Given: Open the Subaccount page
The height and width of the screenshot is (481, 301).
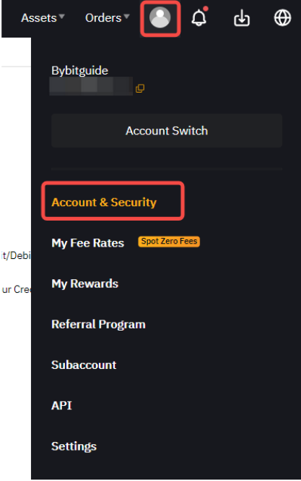Looking at the screenshot, I should (x=84, y=365).
